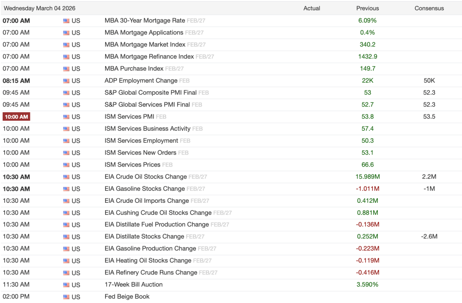Open the MBA Mortgage Refinance Index link
The image size is (462, 303).
click(x=149, y=56)
